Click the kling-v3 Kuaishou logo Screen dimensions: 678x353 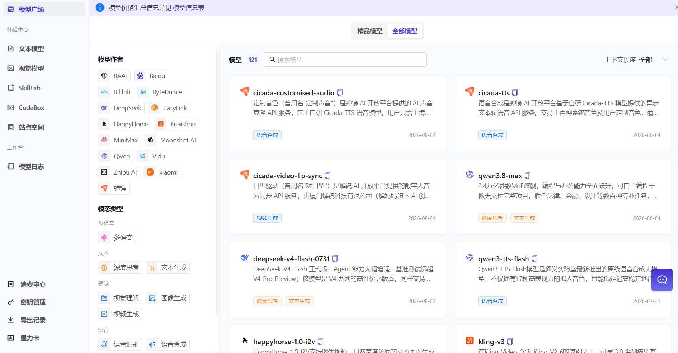[470, 341]
